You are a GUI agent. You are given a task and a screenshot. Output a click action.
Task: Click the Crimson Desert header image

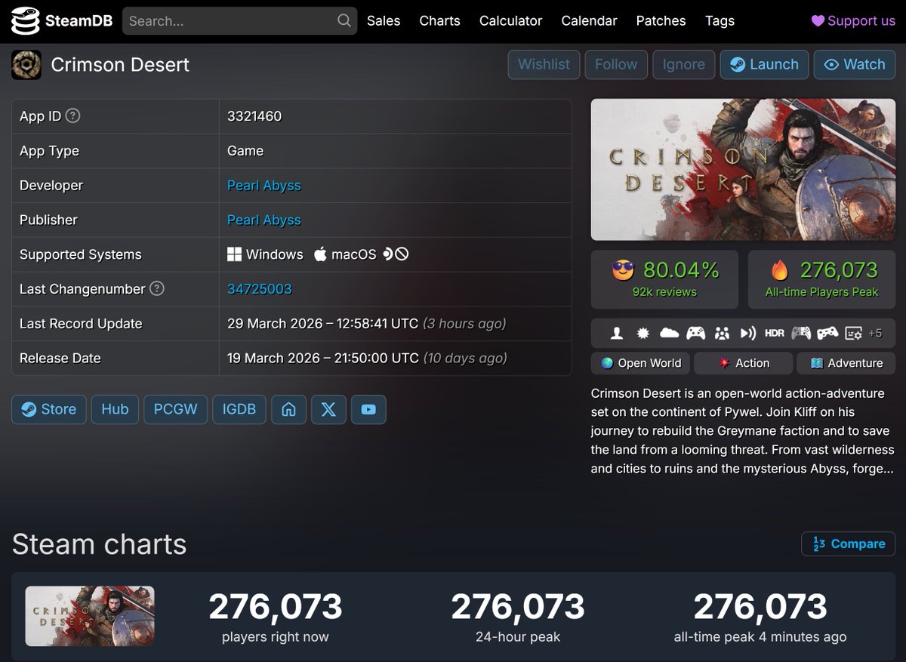(743, 170)
